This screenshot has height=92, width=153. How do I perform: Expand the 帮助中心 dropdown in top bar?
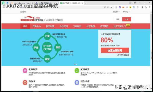[126, 12]
